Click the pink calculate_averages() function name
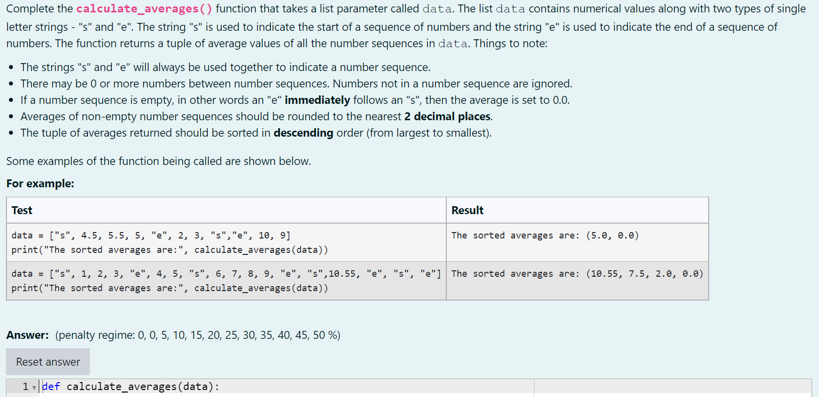The height and width of the screenshot is (397, 819). (144, 9)
